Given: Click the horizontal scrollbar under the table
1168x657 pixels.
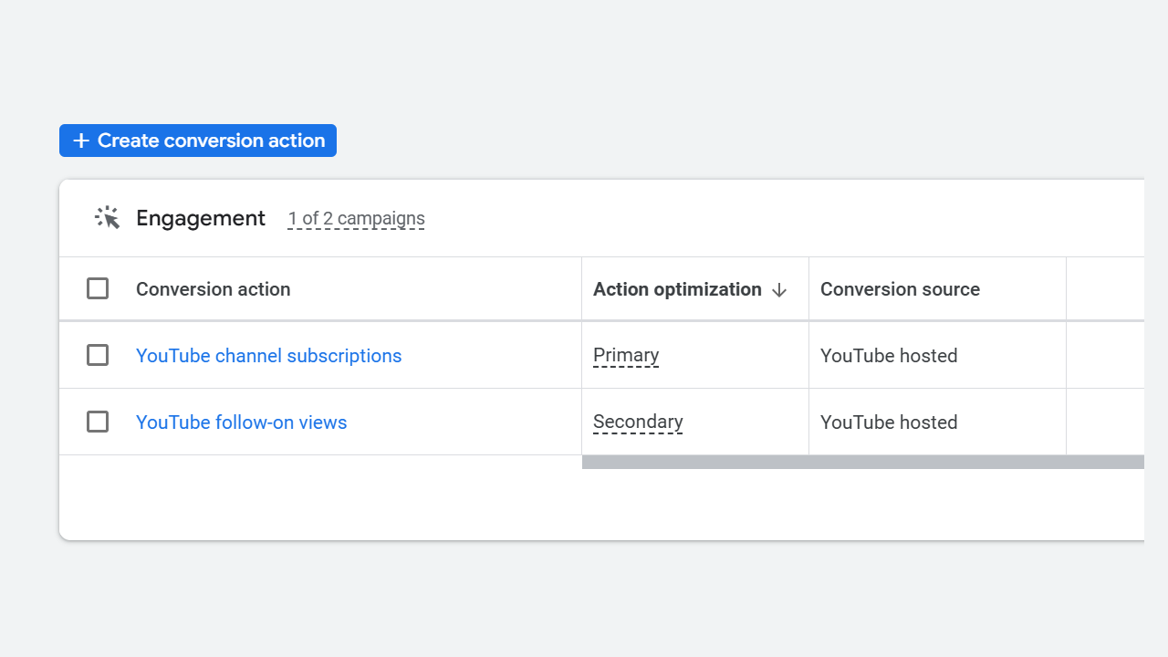Looking at the screenshot, I should click(862, 463).
